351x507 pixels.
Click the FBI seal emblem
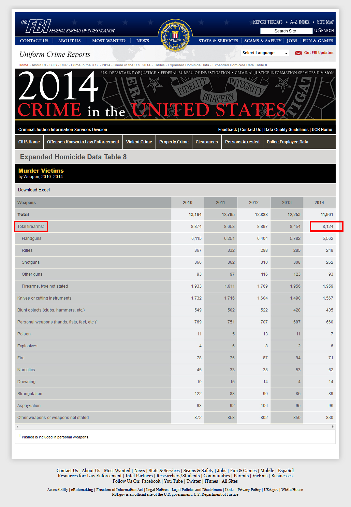coord(175,35)
